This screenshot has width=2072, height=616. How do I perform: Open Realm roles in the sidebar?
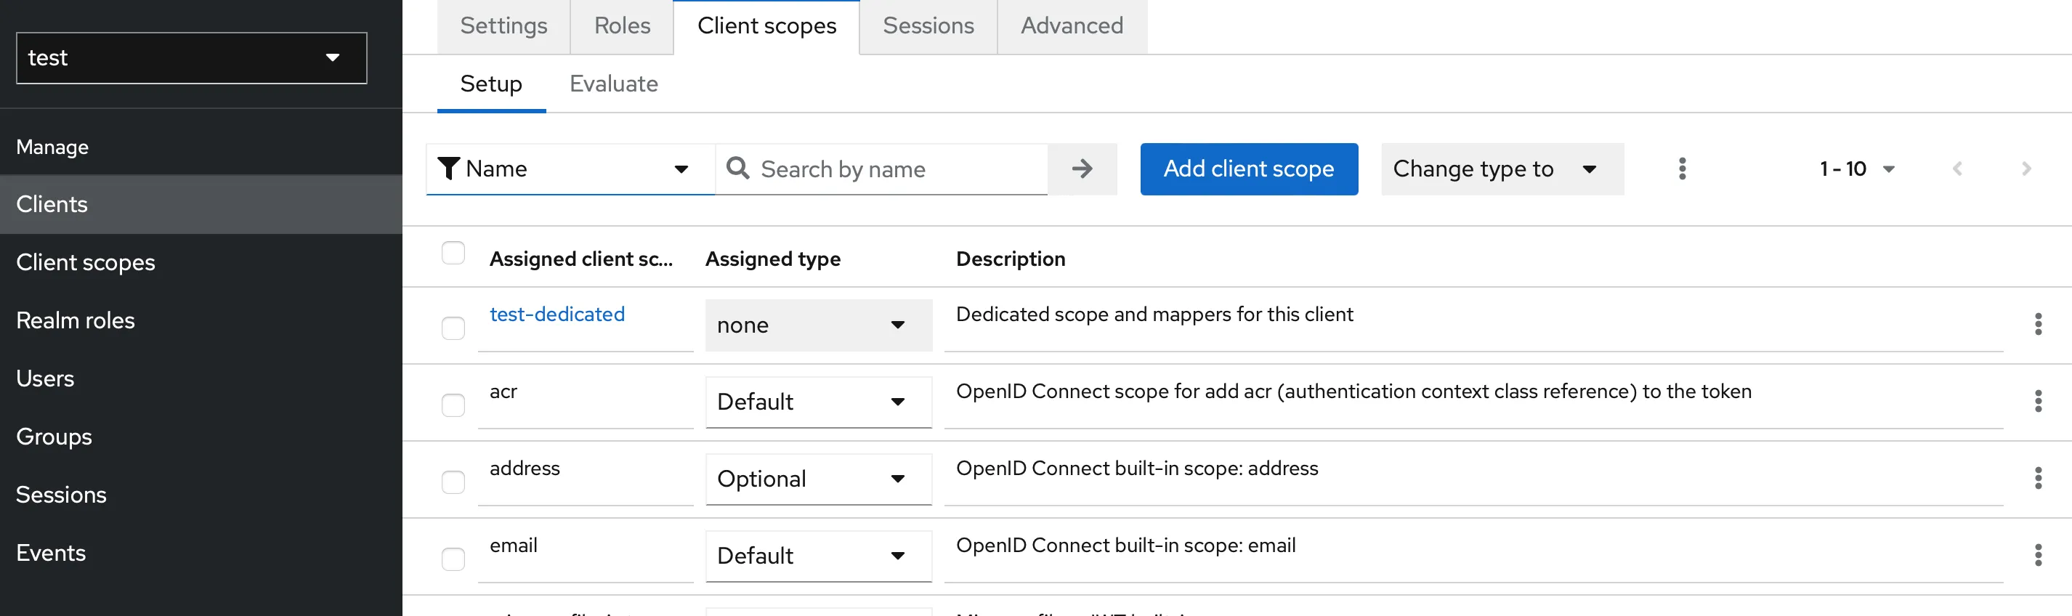point(76,321)
